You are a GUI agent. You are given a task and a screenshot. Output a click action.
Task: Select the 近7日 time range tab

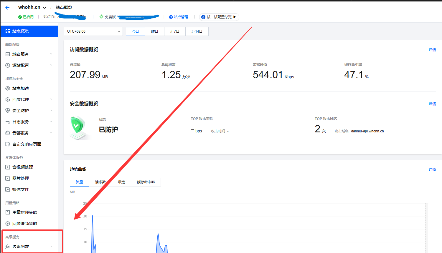(175, 31)
